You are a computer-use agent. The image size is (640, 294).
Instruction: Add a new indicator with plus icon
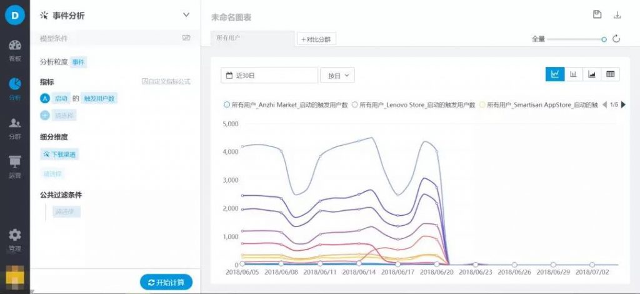(45, 116)
